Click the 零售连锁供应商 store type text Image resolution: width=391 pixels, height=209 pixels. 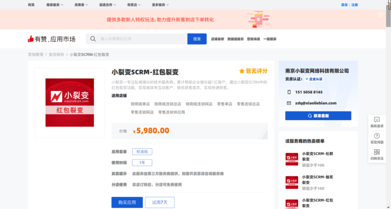[171, 112]
